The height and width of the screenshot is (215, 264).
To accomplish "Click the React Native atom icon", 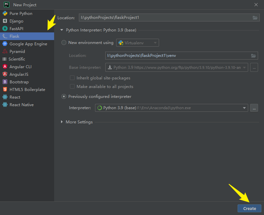I will click(x=5, y=105).
